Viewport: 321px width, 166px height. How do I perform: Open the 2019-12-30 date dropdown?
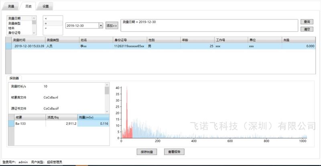(100, 26)
